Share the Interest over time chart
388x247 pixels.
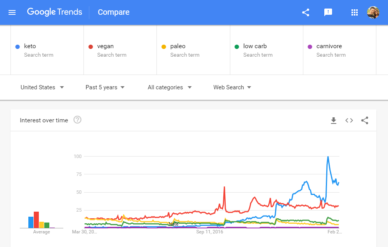click(365, 120)
